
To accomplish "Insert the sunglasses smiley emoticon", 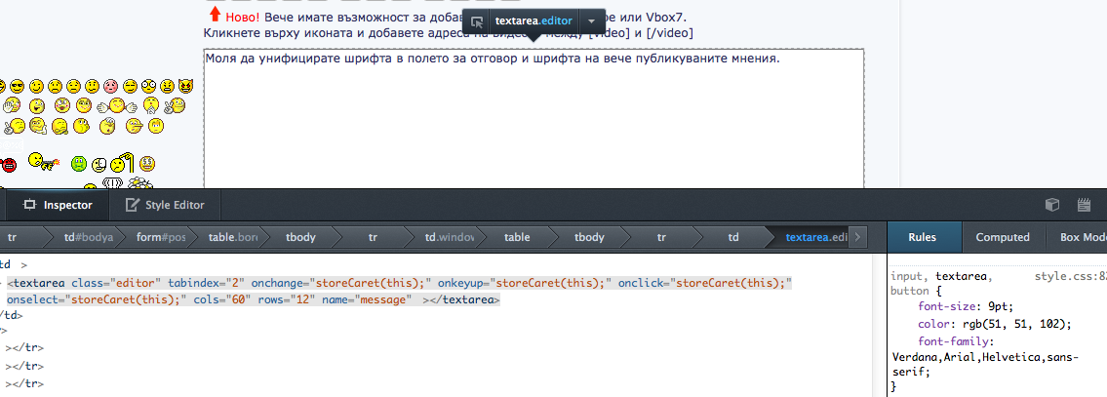I will (x=18, y=87).
